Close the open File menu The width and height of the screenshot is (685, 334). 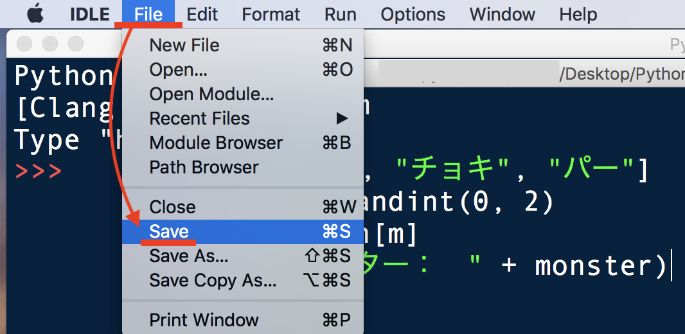pos(148,14)
